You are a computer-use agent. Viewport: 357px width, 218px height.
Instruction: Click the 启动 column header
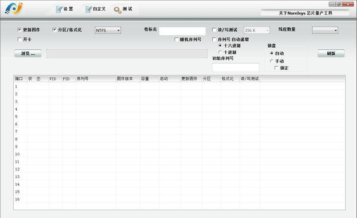(169, 79)
